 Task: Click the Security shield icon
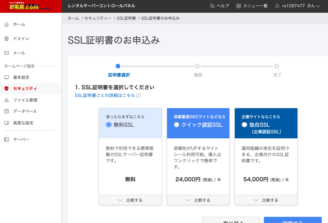[6, 89]
